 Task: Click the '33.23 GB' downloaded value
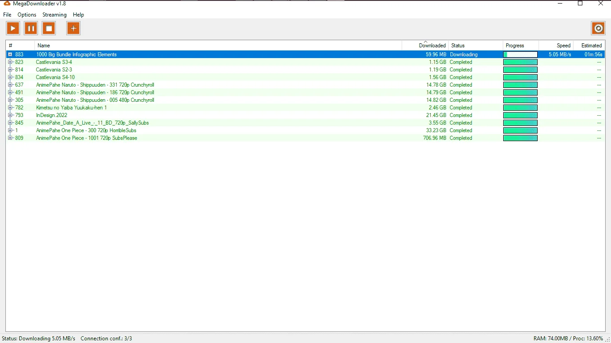click(x=436, y=130)
